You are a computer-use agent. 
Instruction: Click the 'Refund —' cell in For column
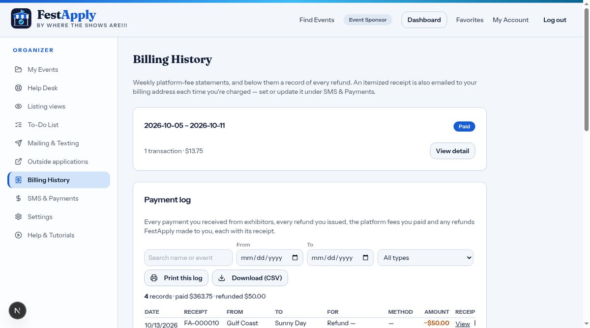pos(341,323)
